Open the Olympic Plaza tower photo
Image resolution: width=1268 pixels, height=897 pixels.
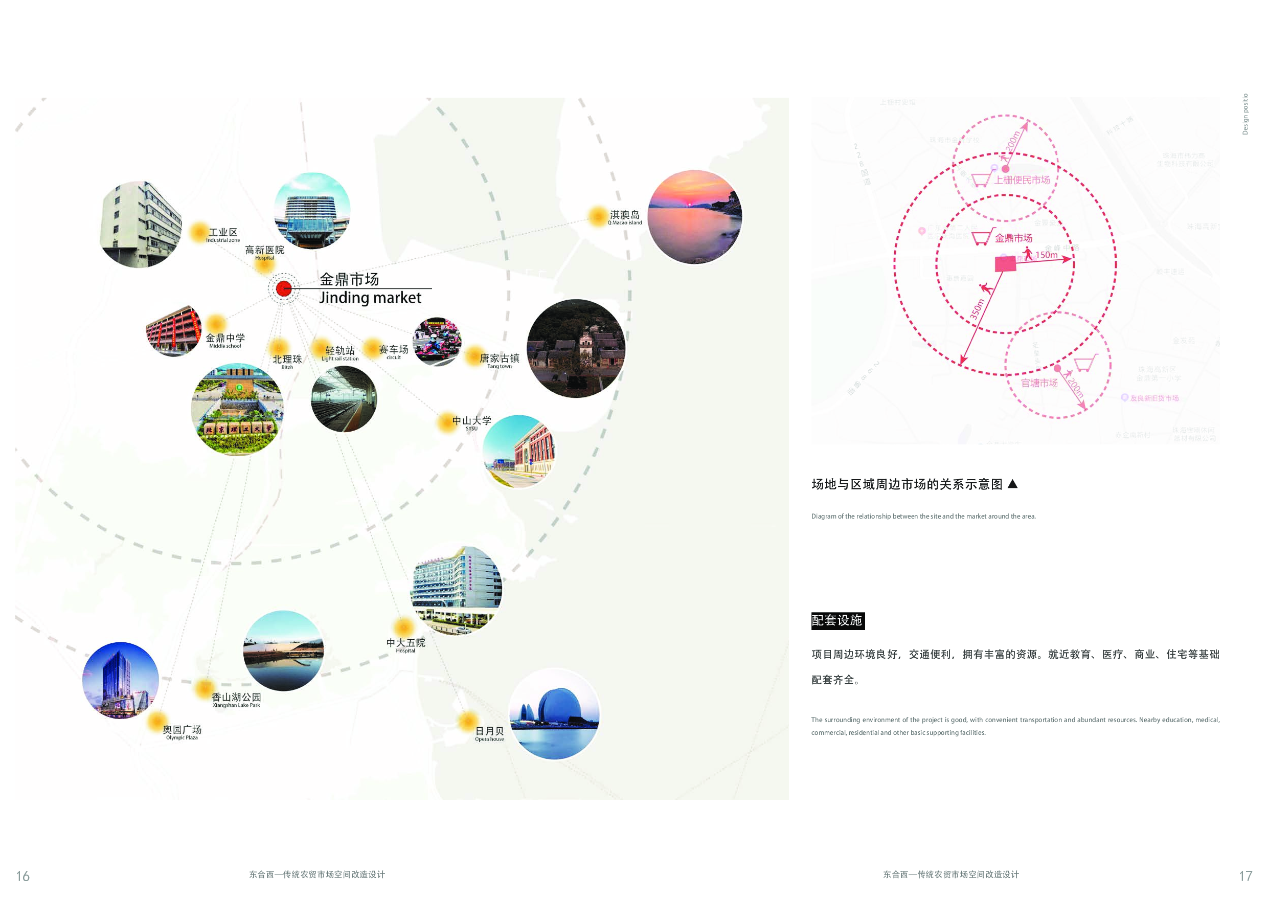coord(120,681)
